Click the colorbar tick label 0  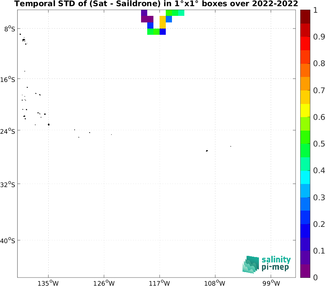click(315, 277)
